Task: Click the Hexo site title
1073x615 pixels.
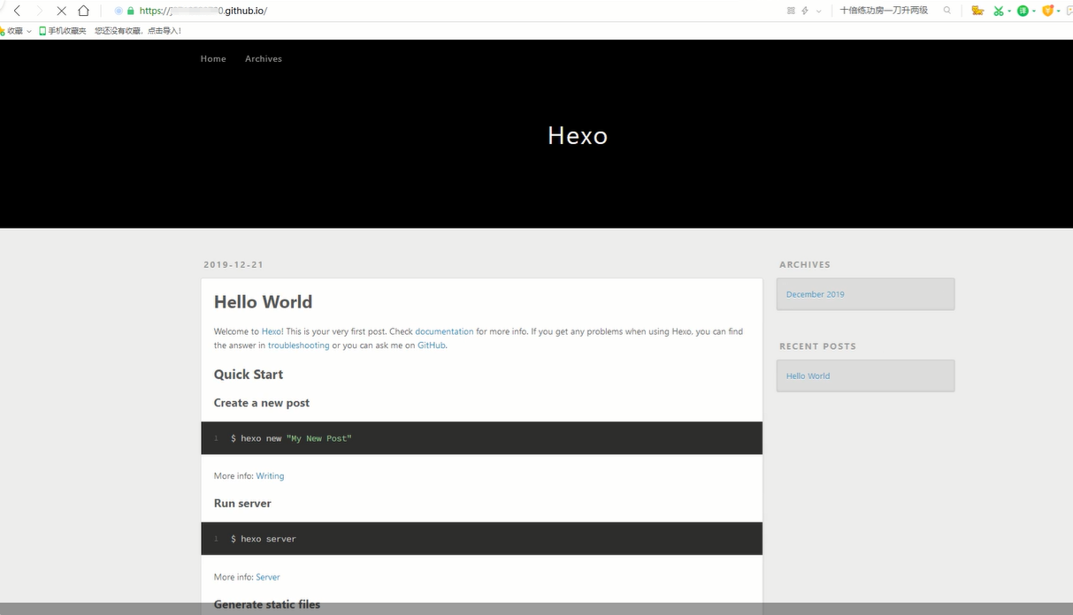Action: (x=578, y=135)
